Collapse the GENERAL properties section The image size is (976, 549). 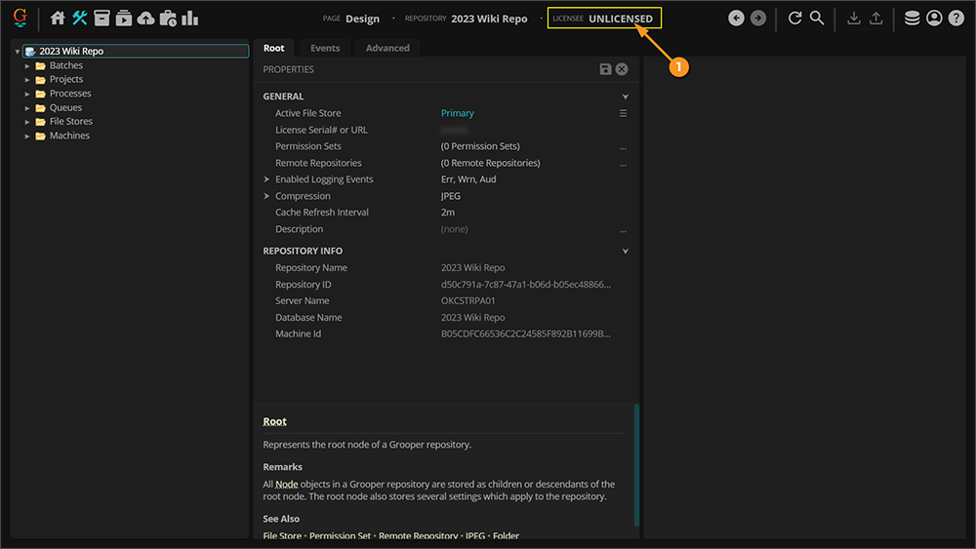626,97
